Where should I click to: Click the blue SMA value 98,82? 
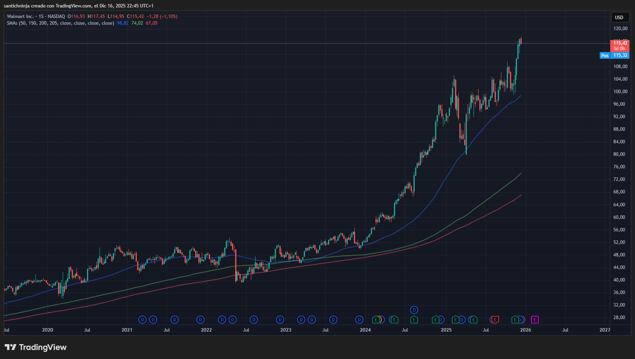coord(123,23)
